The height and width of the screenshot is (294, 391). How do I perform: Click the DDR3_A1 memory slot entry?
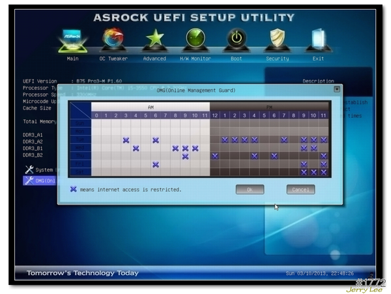pyautogui.click(x=33, y=135)
